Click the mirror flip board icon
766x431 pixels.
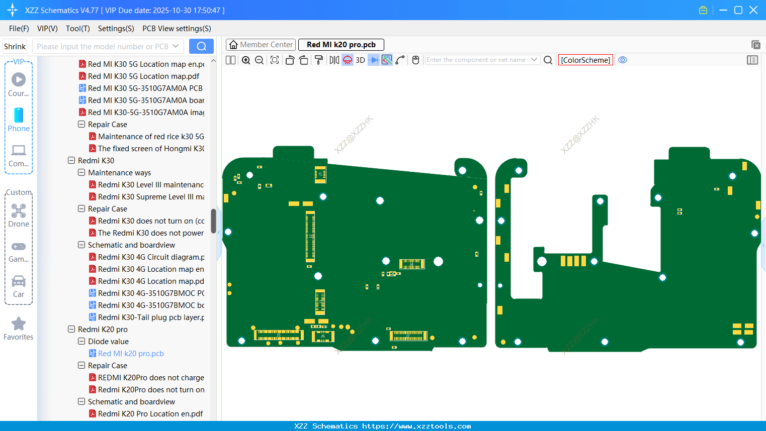334,60
